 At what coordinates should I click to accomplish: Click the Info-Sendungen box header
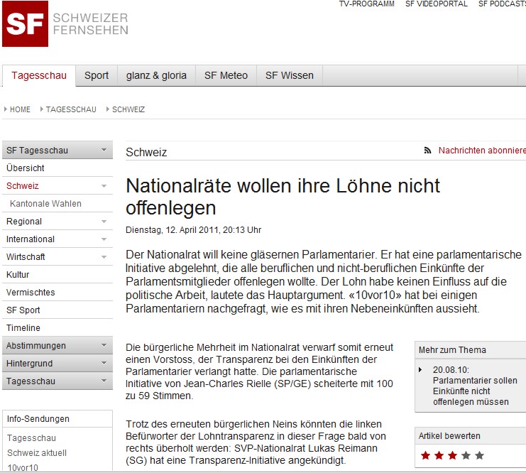57,419
